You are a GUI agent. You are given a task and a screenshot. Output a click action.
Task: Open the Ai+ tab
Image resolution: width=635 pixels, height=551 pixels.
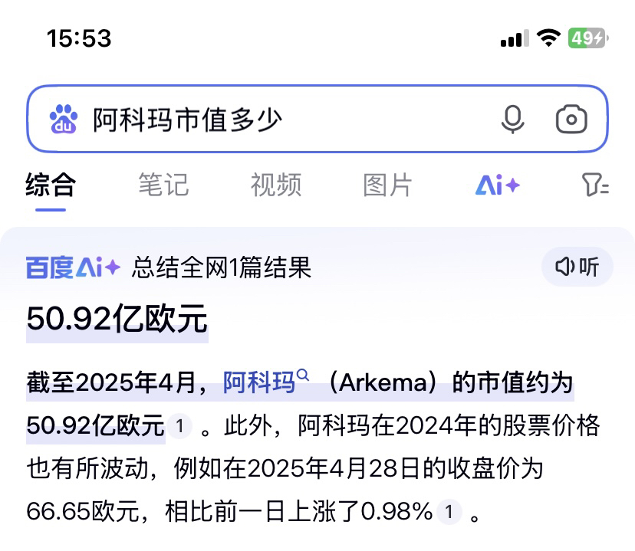[x=498, y=185]
